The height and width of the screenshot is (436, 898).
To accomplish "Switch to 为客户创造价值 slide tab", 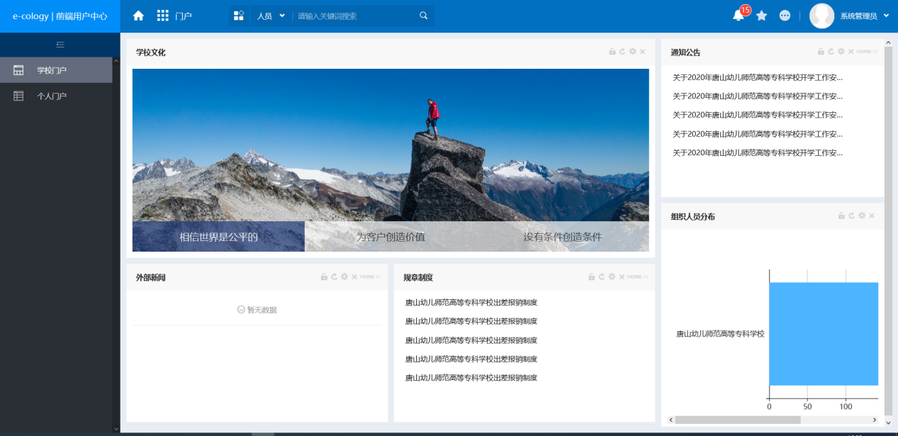I will click(x=391, y=237).
